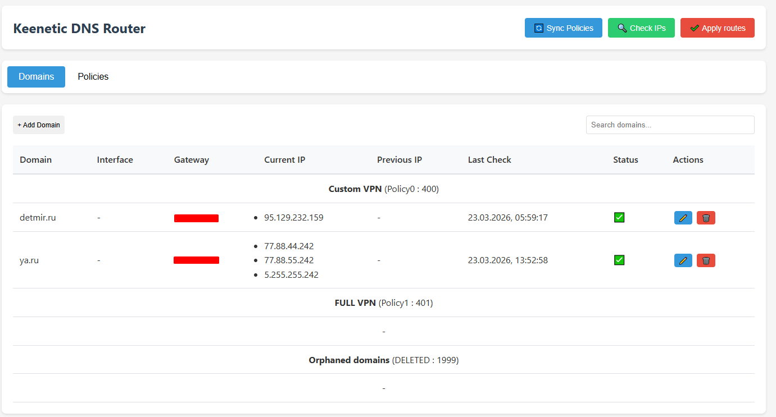Click the IP address 95.129.232.159
This screenshot has width=776, height=417.
click(293, 218)
